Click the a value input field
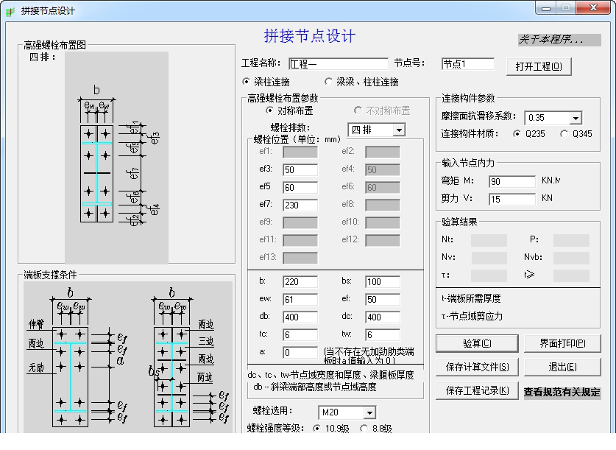 click(300, 353)
